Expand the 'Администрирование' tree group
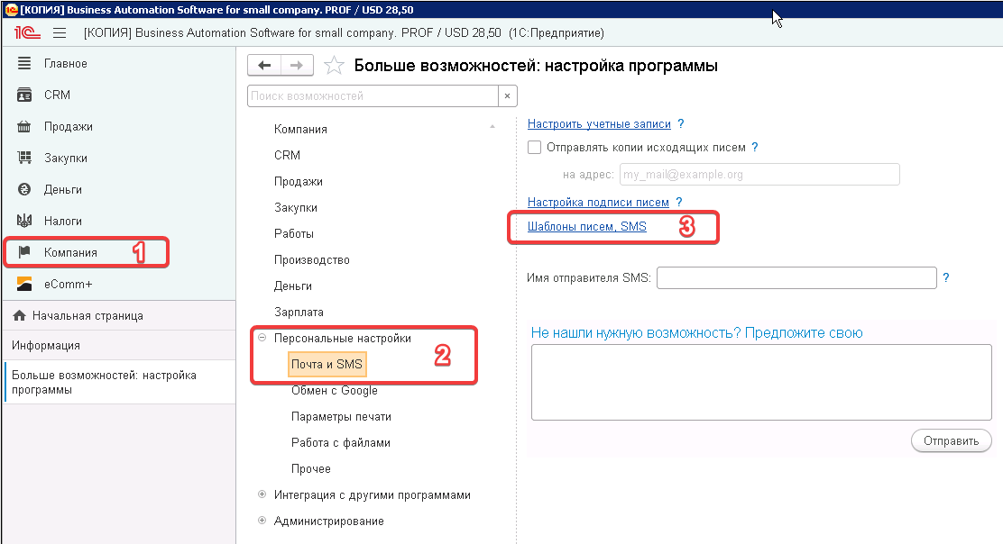Viewport: 1003px width, 544px height. point(262,521)
